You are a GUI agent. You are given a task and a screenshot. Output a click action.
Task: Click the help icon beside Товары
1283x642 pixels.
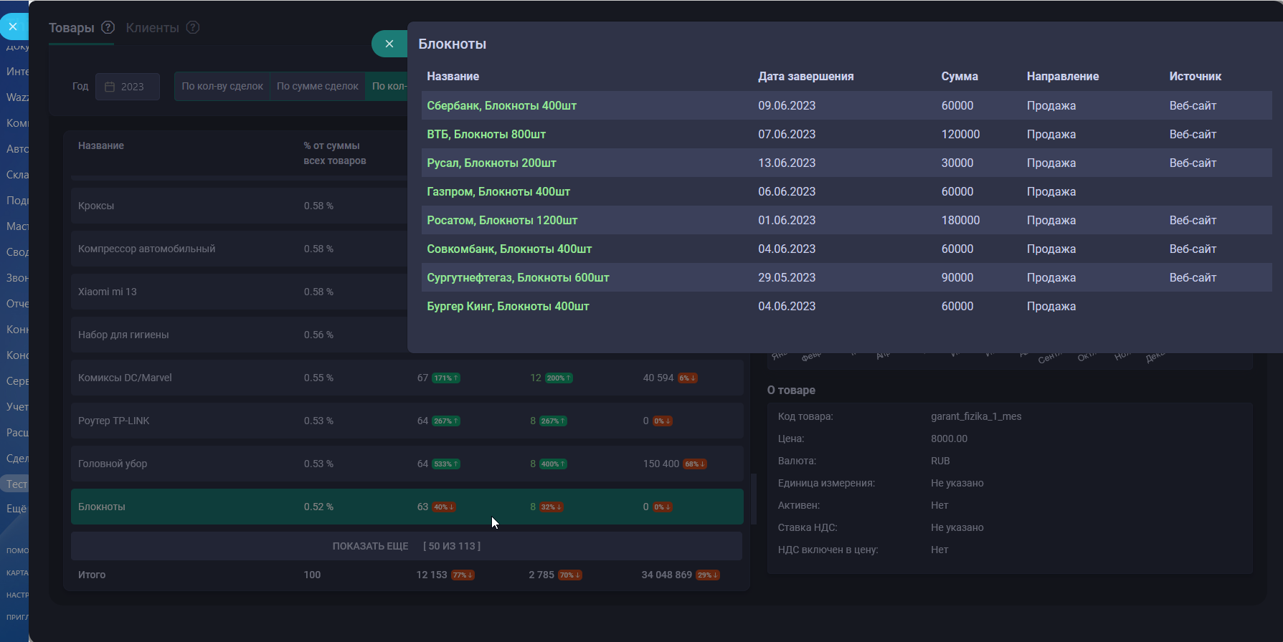tap(108, 27)
